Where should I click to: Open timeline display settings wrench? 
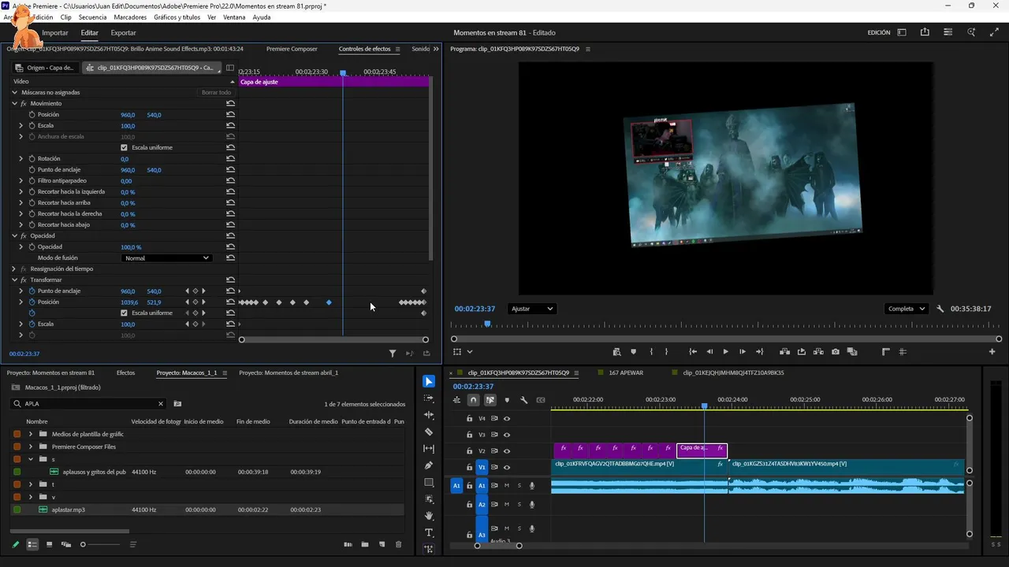pyautogui.click(x=523, y=400)
